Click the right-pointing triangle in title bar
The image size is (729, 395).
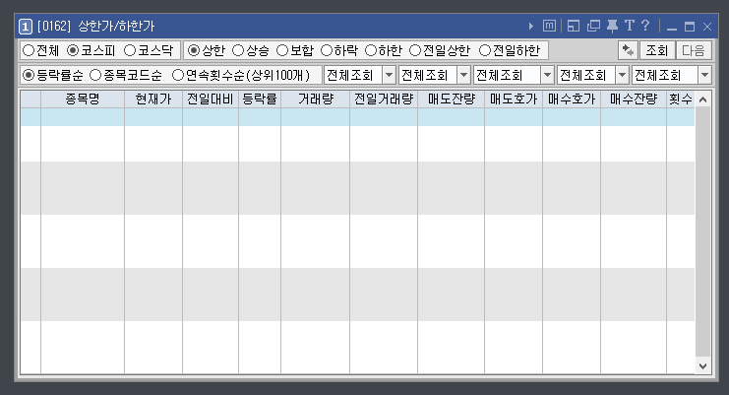coord(531,26)
